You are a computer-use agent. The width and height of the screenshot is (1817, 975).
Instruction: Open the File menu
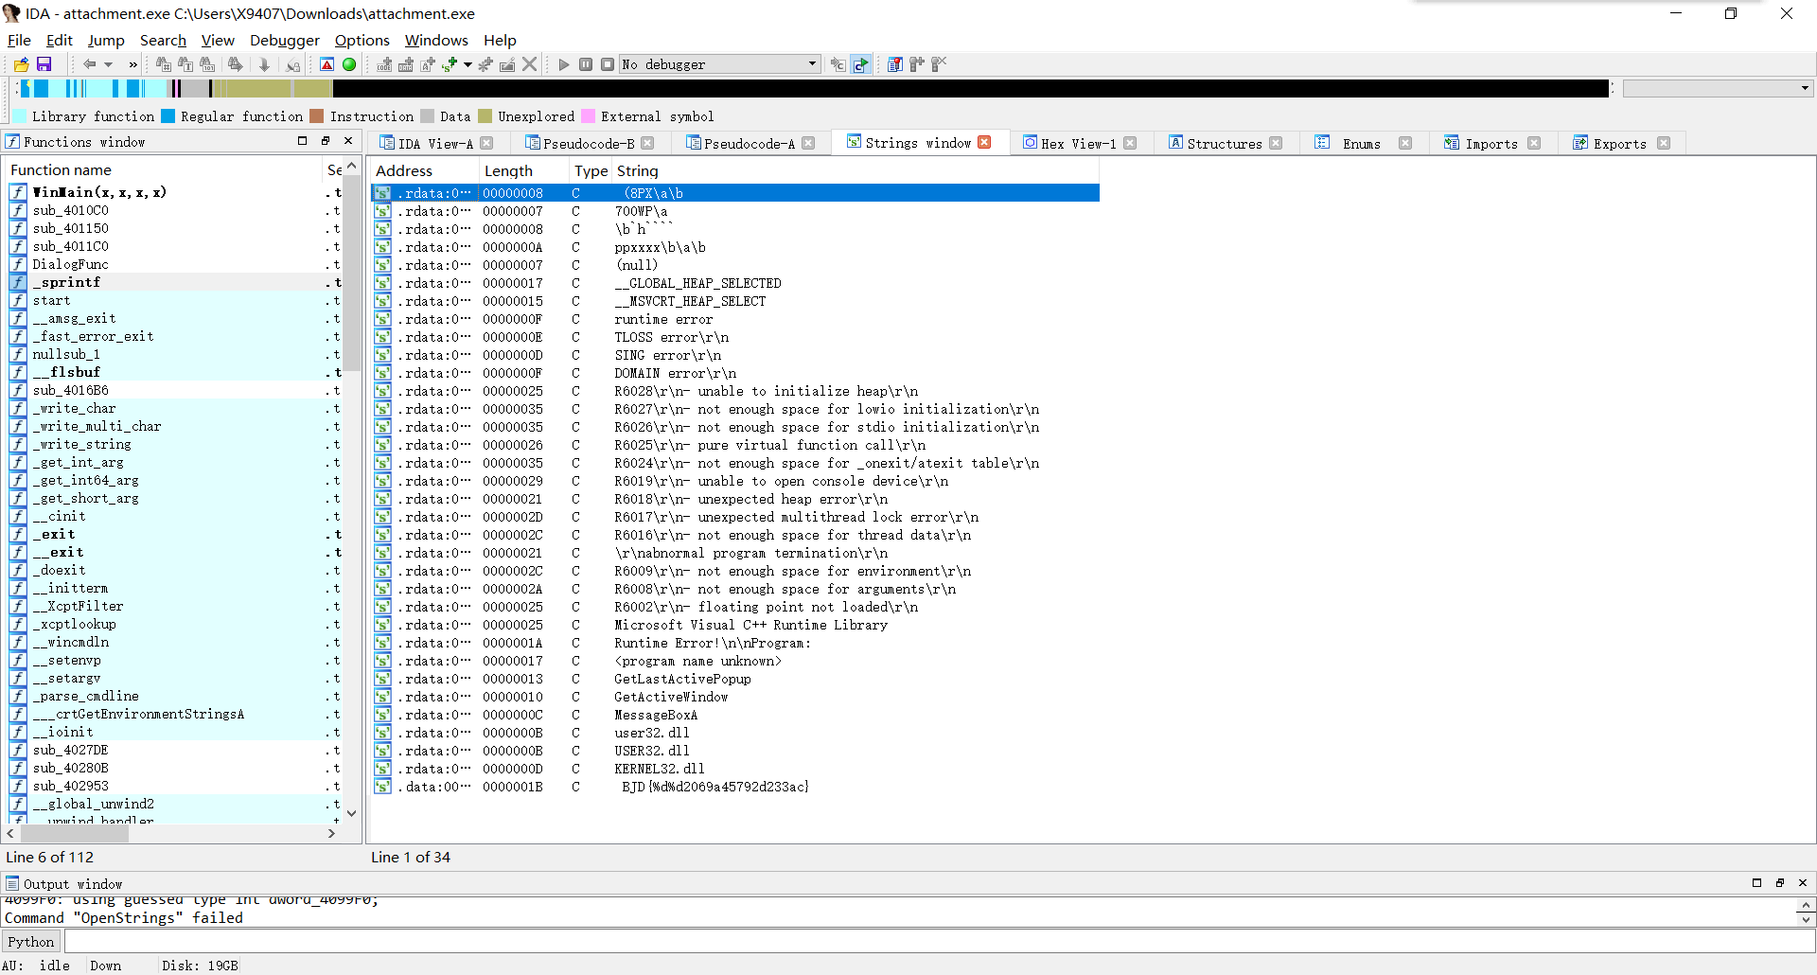point(19,40)
